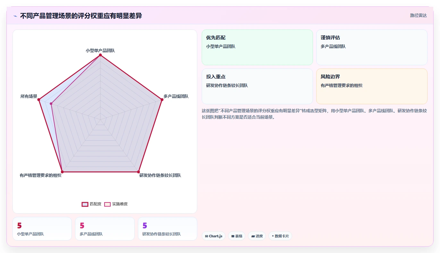Click the 研发协作链条较长团队 stat card with purple 5
This screenshot has height=253, width=440.
[x=167, y=229]
